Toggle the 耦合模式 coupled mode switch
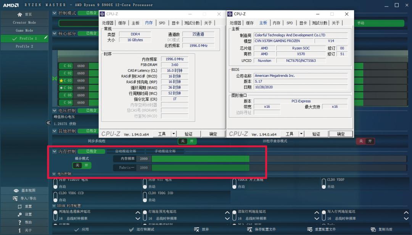 (81, 165)
